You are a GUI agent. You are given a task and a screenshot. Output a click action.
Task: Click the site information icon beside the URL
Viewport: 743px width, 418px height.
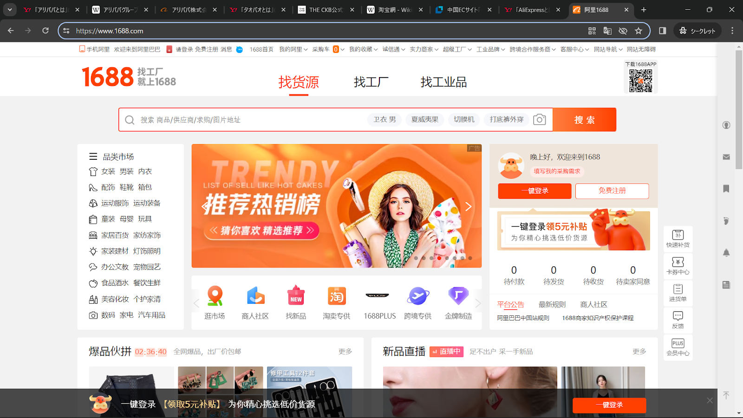point(66,31)
